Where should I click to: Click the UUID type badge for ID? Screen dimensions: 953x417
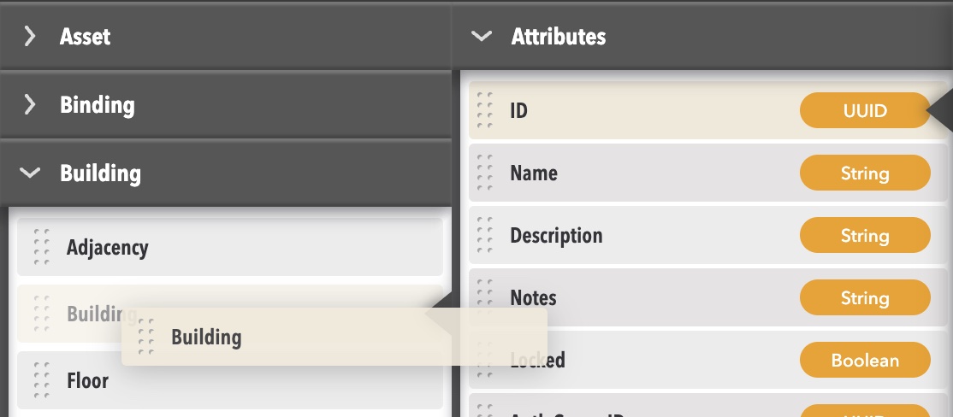864,110
